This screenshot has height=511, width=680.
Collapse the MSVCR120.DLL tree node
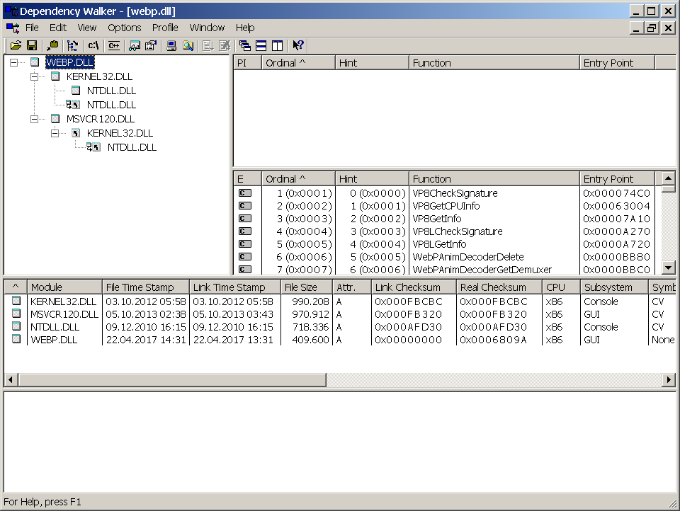click(x=34, y=119)
